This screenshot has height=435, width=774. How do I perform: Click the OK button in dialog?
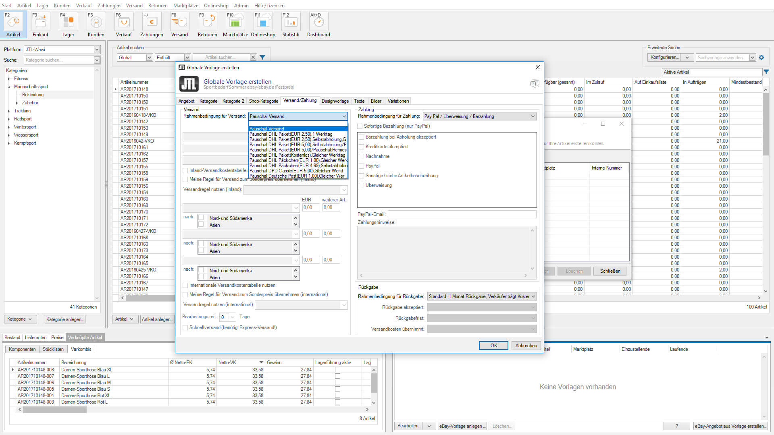(x=493, y=346)
